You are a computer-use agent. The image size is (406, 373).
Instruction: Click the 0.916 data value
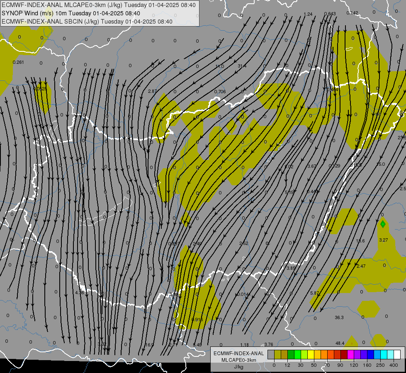197,320
